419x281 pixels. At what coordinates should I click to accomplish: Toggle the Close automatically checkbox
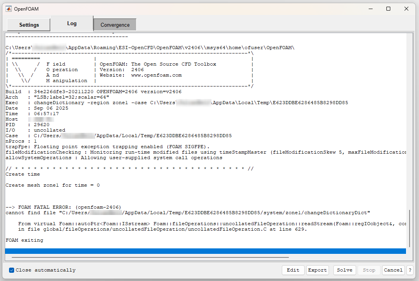[11, 270]
